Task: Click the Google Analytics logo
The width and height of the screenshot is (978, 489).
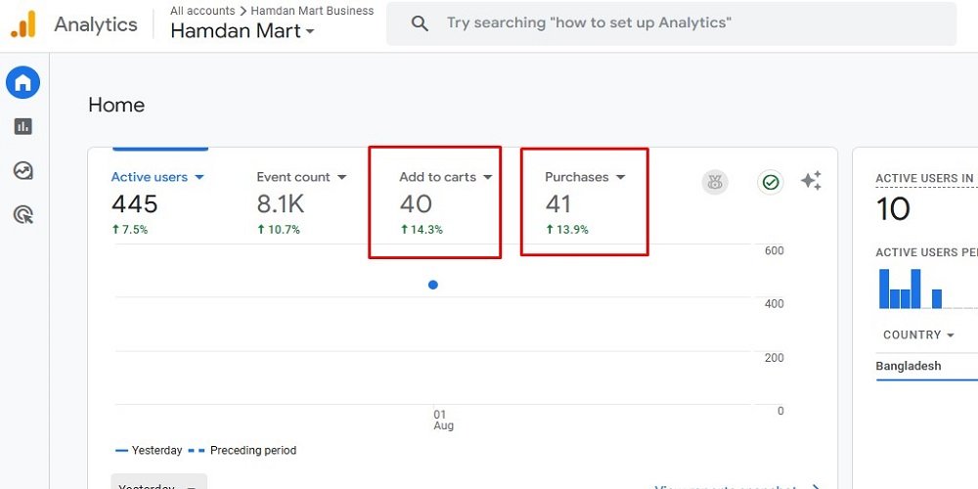Action: [23, 24]
